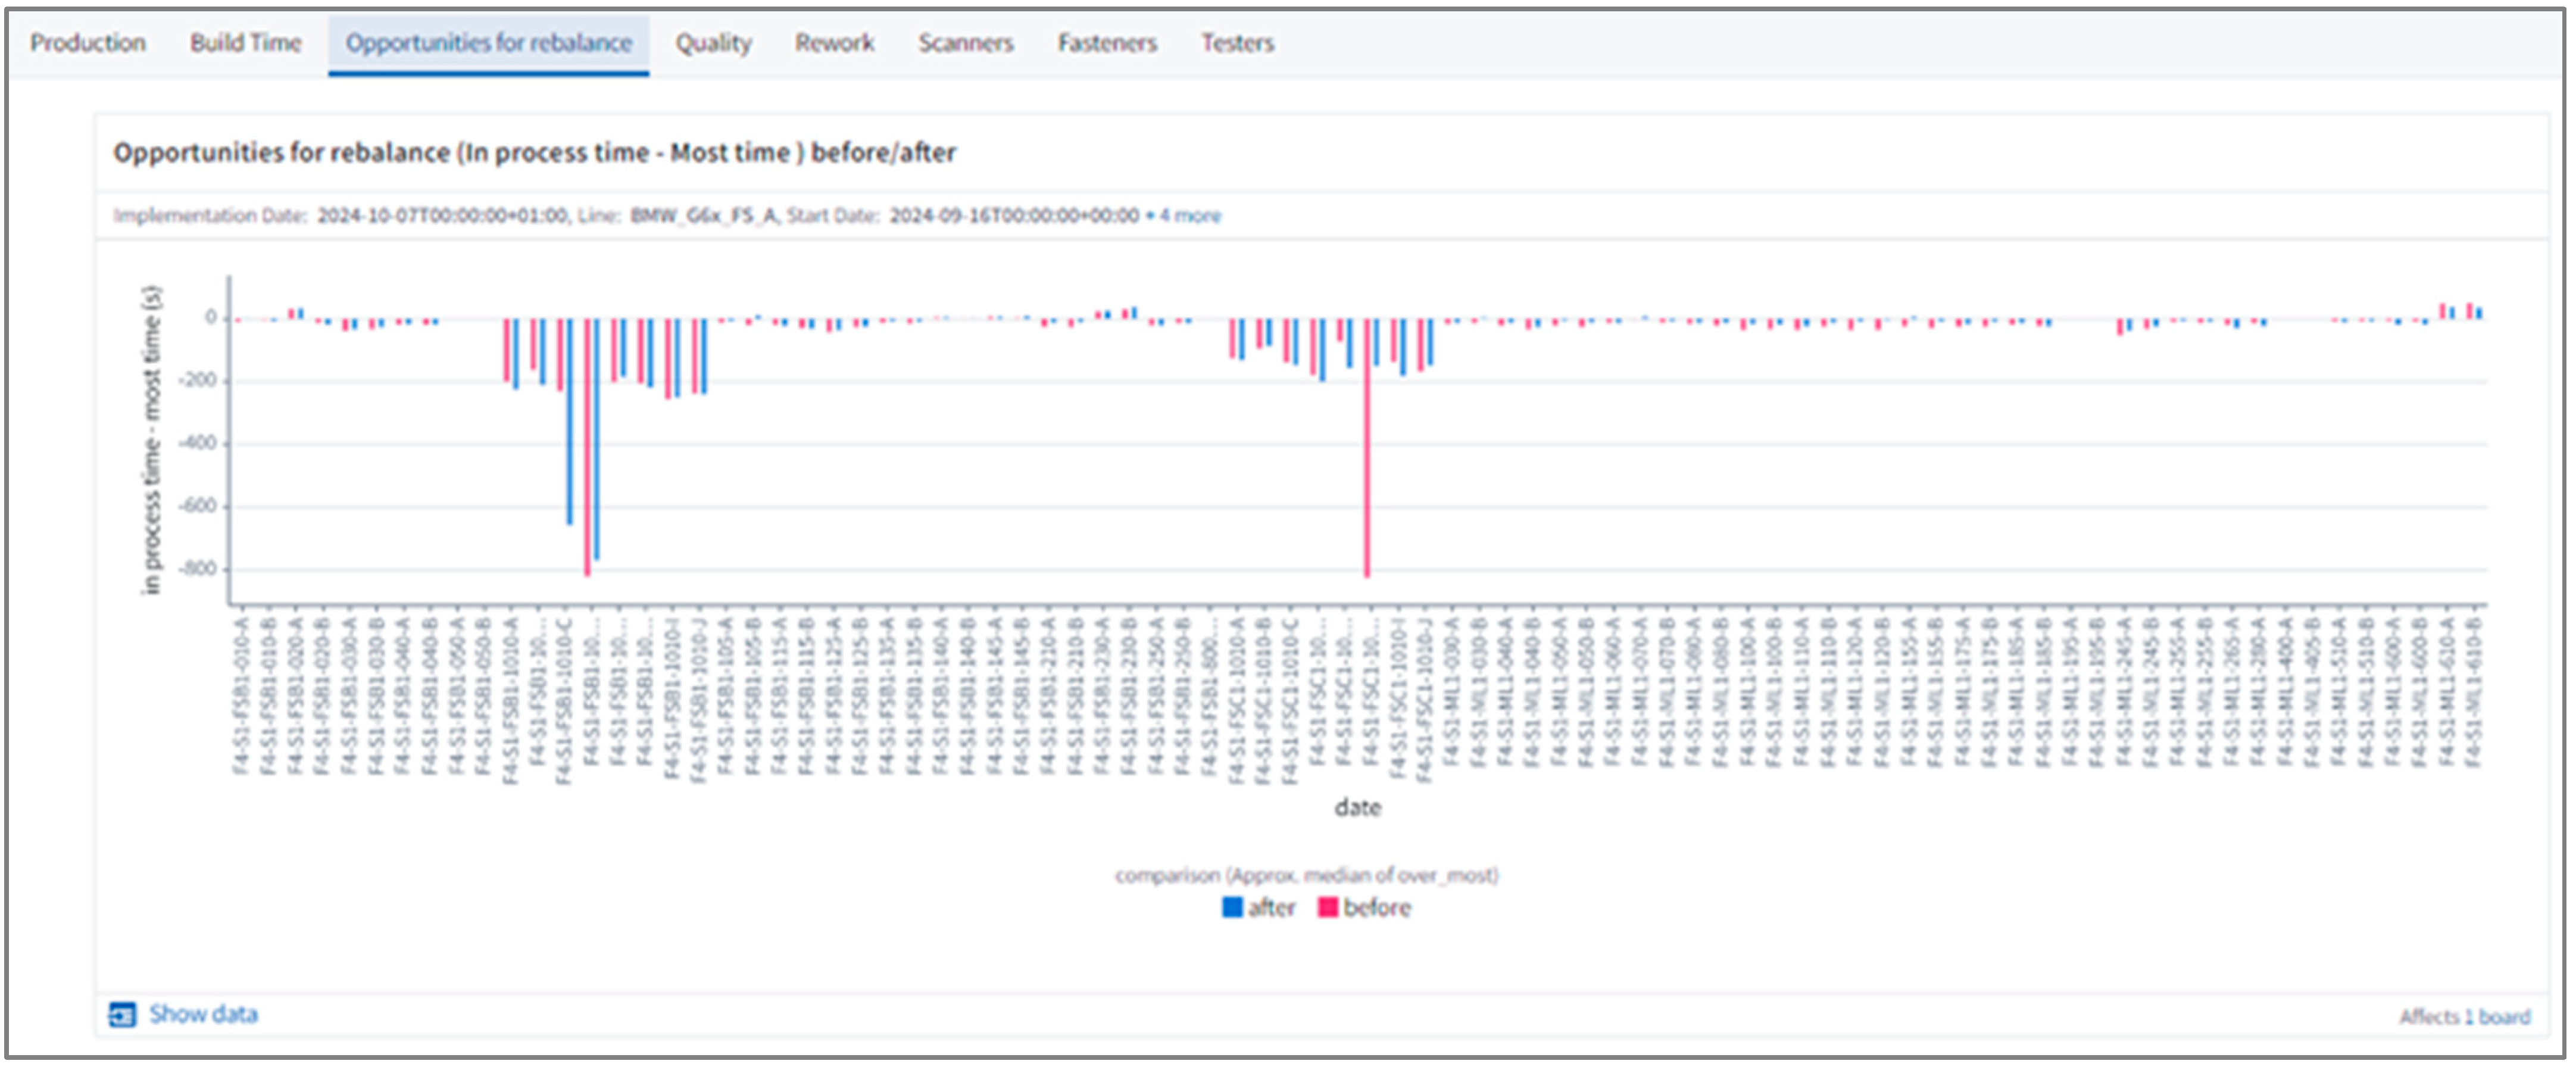Viewport: 2576px width, 1067px height.
Task: Click the chart title text
Action: click(534, 153)
